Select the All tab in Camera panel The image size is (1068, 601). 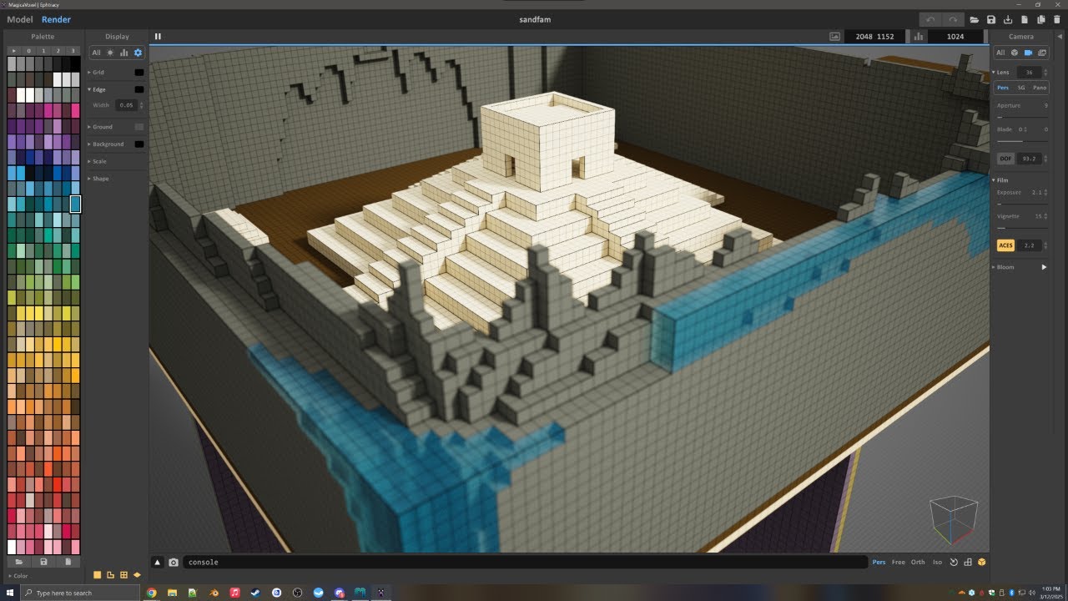coord(1000,53)
